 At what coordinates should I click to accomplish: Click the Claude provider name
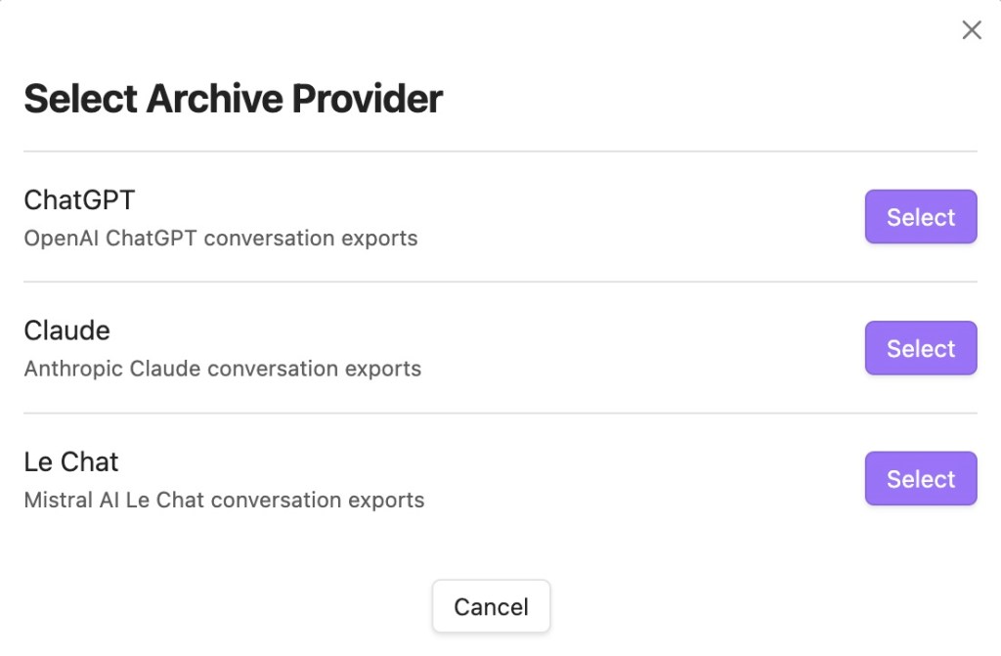click(x=66, y=330)
